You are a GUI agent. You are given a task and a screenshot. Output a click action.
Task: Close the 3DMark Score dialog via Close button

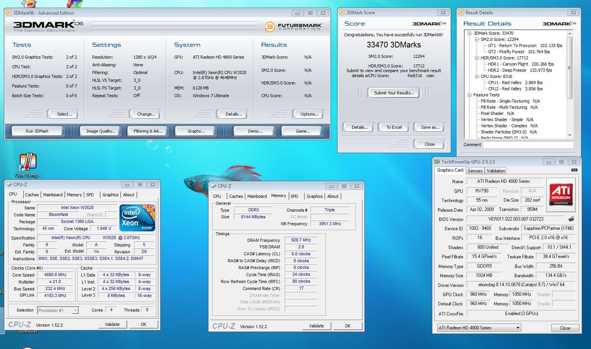click(x=429, y=144)
